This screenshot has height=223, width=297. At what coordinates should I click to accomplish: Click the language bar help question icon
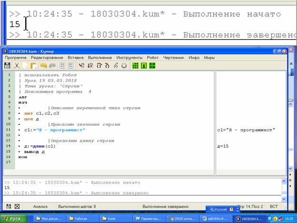click(231, 209)
